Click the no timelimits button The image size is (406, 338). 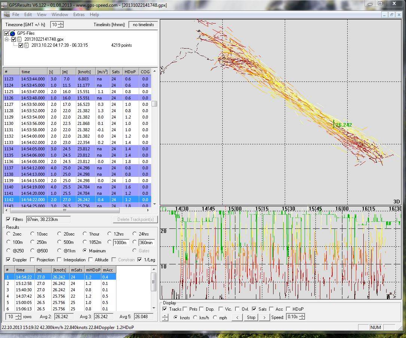143,24
